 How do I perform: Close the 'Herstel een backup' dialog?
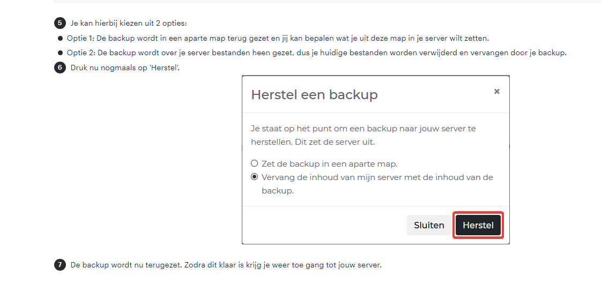[x=496, y=92]
